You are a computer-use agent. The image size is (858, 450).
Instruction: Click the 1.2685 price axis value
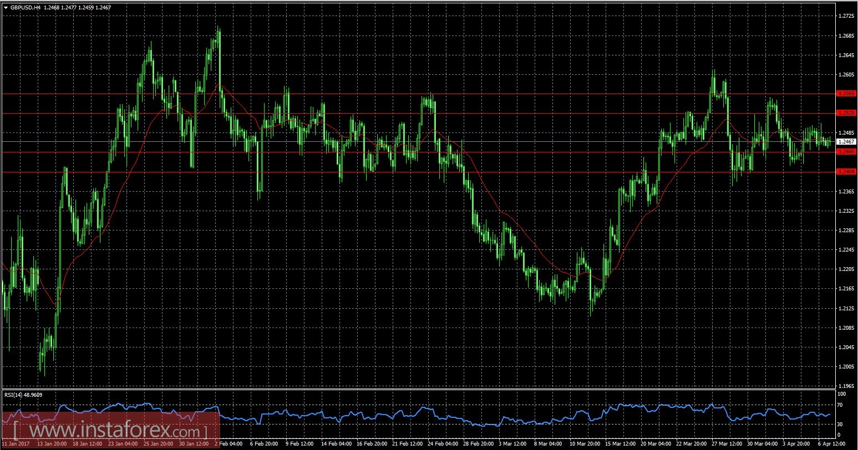[x=847, y=36]
